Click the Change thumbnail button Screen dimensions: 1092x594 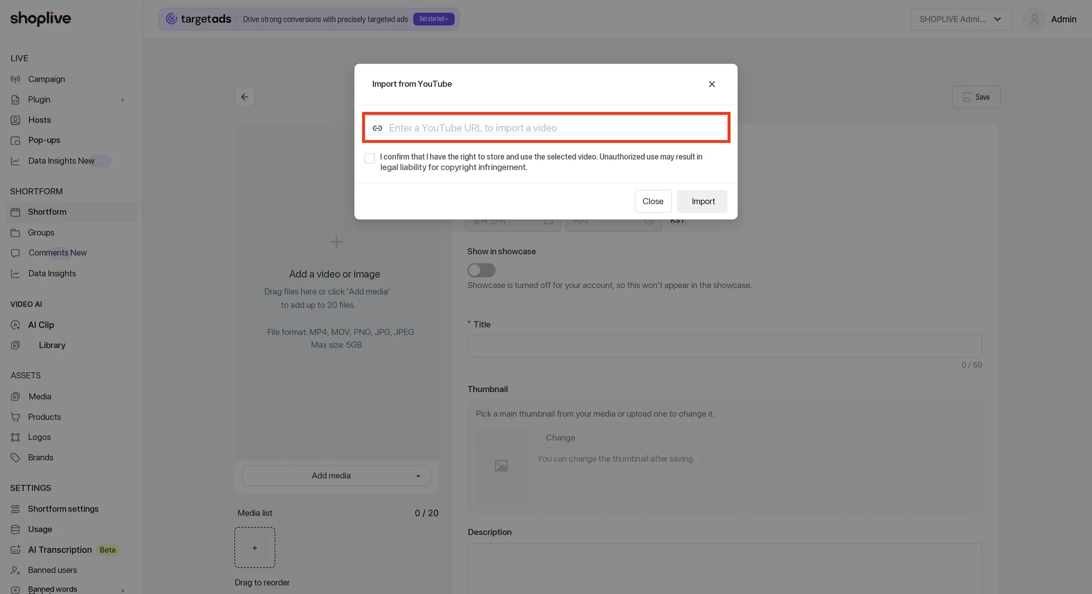coord(560,438)
